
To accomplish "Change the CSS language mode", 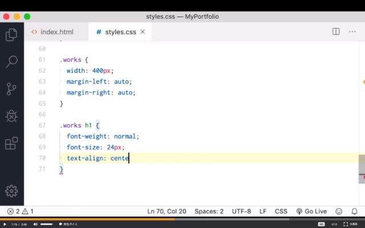I will point(281,211).
